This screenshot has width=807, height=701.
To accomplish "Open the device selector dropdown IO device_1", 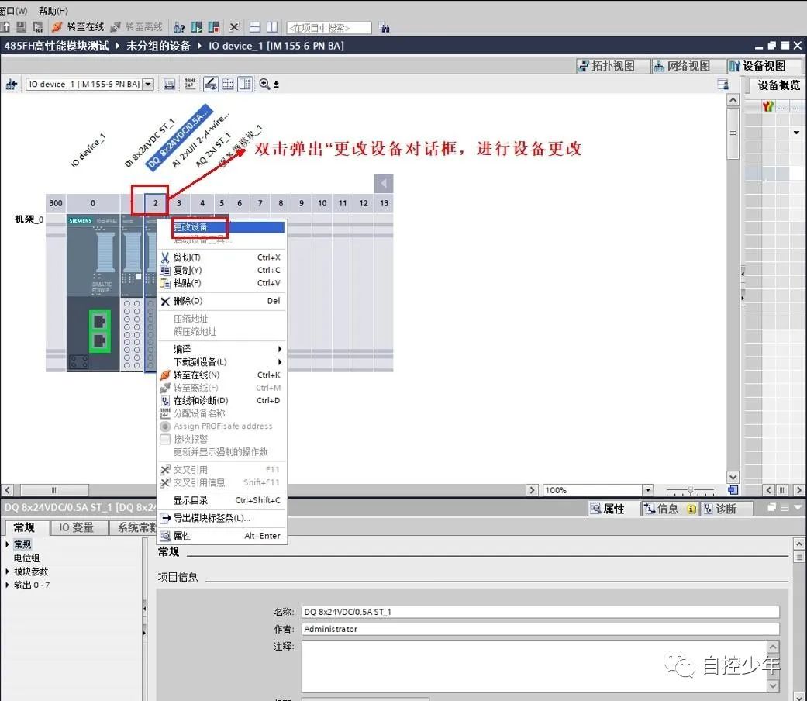I will 150,84.
